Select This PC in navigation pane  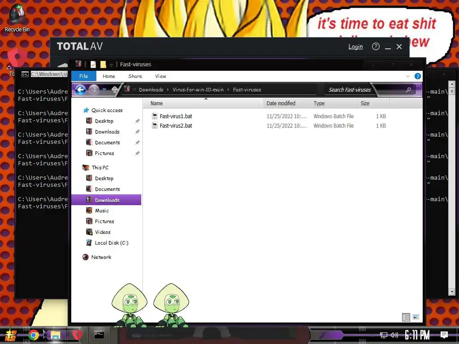pyautogui.click(x=100, y=168)
